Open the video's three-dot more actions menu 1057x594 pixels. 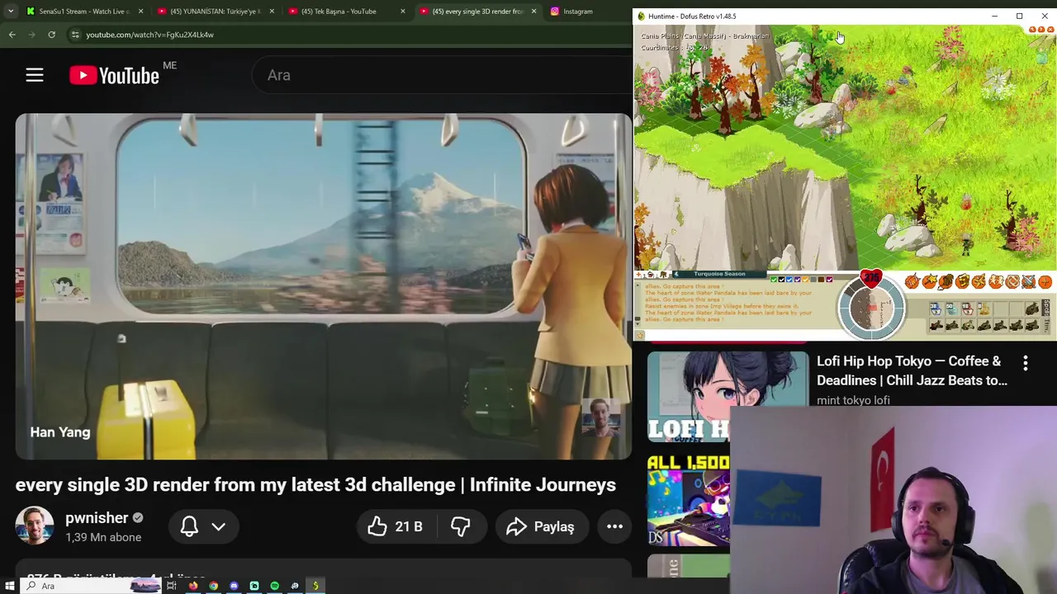point(615,526)
